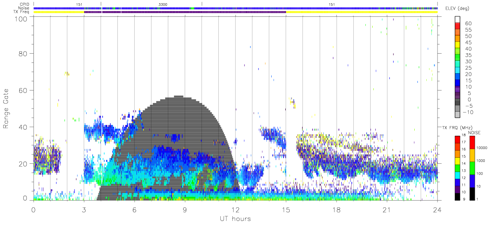Pick the cyan swatch in TX FRQ scale
Viewport: 492px width, 227px height.
tap(457, 175)
